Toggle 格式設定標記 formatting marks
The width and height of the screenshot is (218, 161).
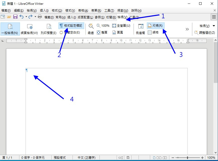tap(71, 26)
